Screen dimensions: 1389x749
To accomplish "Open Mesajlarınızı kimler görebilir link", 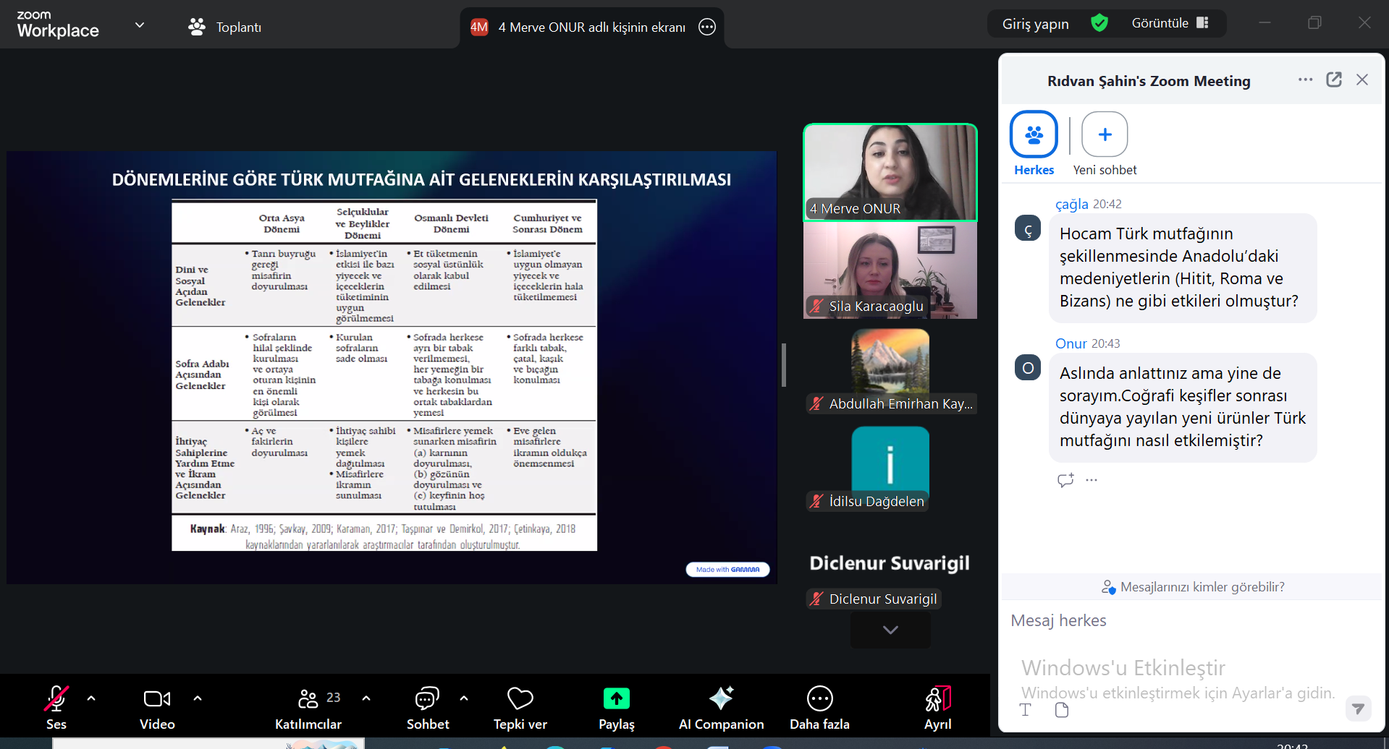I will (1202, 587).
